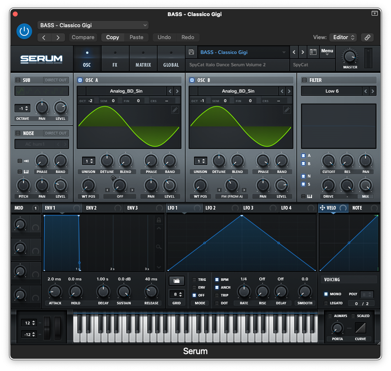The height and width of the screenshot is (371, 391).
Task: Toggle the LFO BPM sync checkbox
Action: (x=217, y=280)
